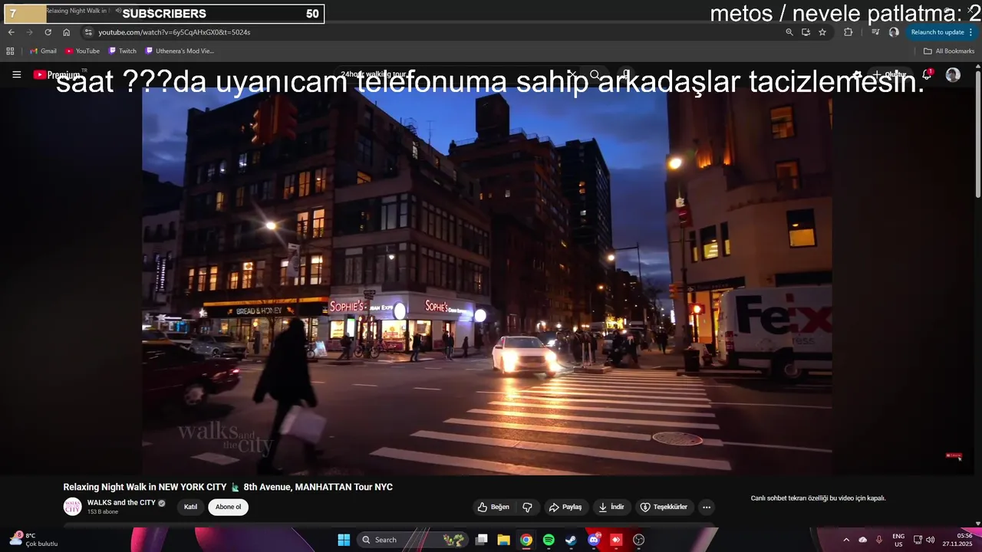Click the video player
This screenshot has width=982, height=552.
[x=487, y=280]
